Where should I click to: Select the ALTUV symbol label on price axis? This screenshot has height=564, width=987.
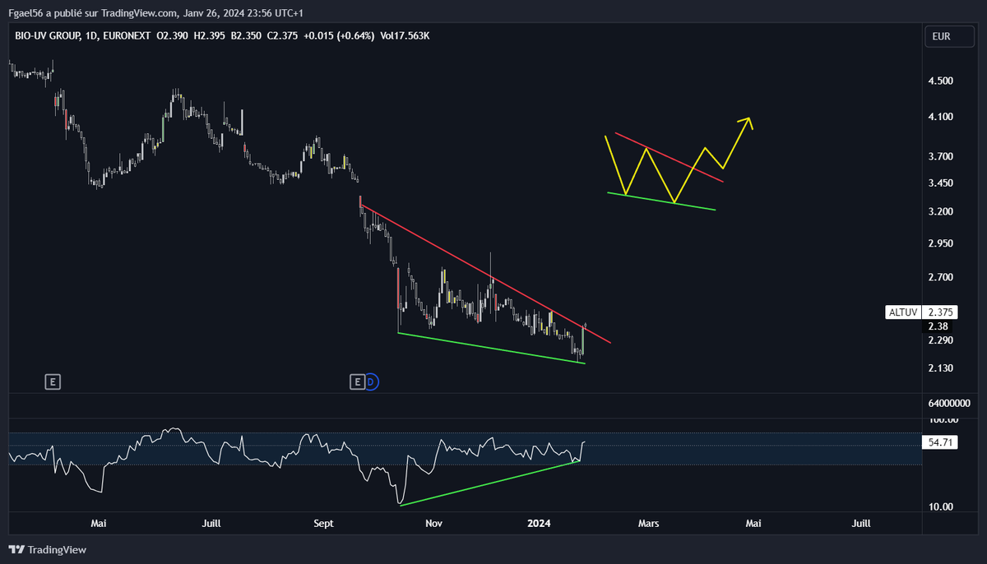coord(903,312)
